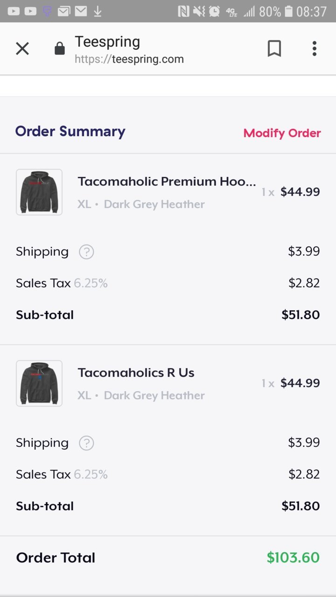Tap the $103.60 order total amount
This screenshot has height=597, width=336.
pos(293,557)
